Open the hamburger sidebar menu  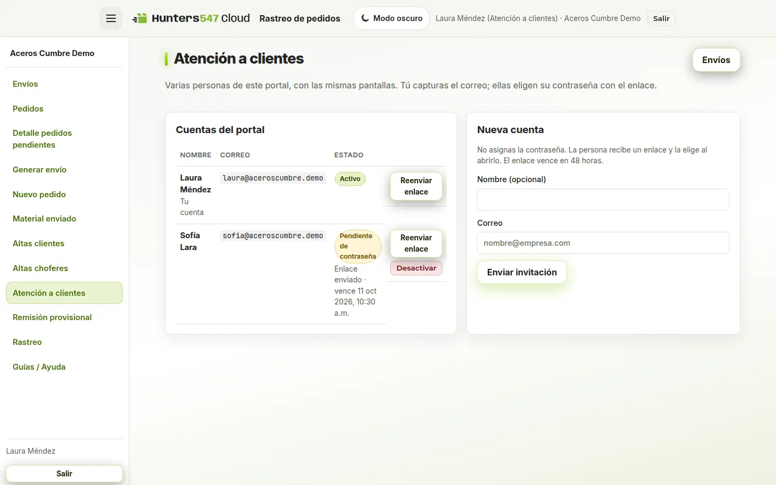pos(111,18)
